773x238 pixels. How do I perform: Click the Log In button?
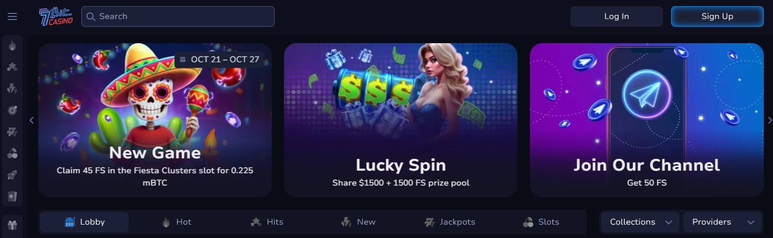click(x=617, y=16)
